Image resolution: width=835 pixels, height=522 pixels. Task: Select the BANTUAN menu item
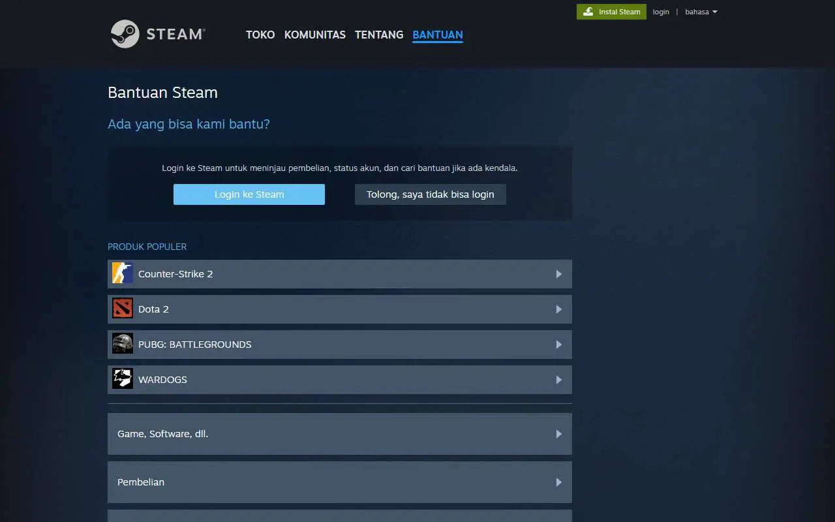tap(438, 35)
